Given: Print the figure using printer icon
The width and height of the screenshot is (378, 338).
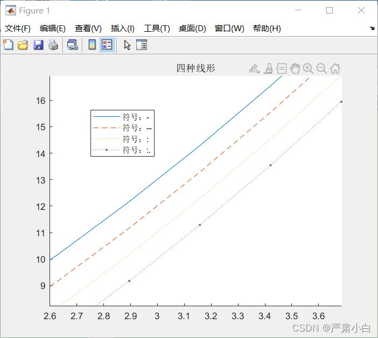Looking at the screenshot, I should point(53,45).
